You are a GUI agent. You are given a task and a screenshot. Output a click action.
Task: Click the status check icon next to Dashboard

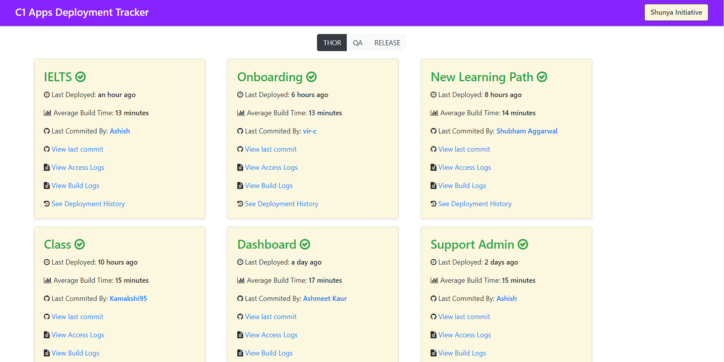point(305,245)
